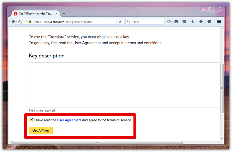Open the hamburger browser menu
Viewport: 232px width, 152px height.
click(x=219, y=22)
